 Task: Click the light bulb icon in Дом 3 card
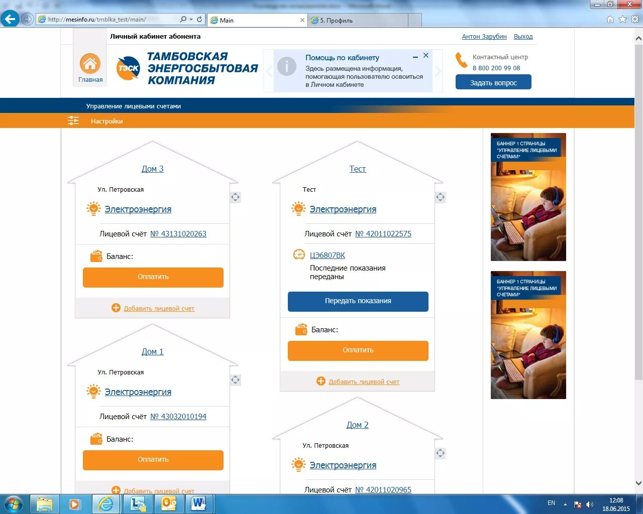(93, 209)
